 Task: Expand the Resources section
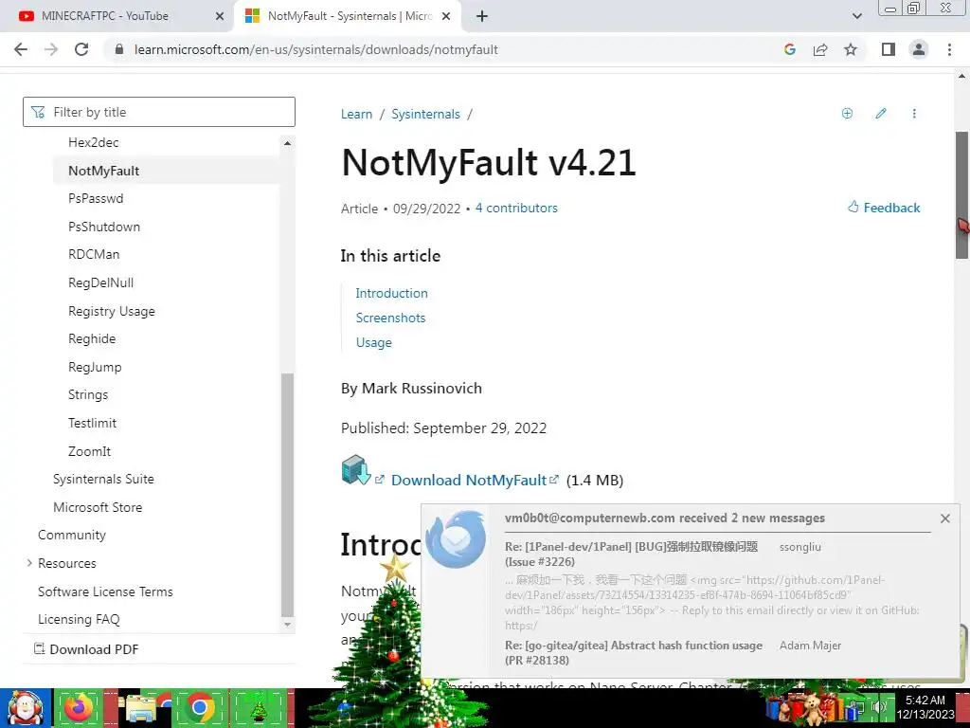tap(29, 563)
